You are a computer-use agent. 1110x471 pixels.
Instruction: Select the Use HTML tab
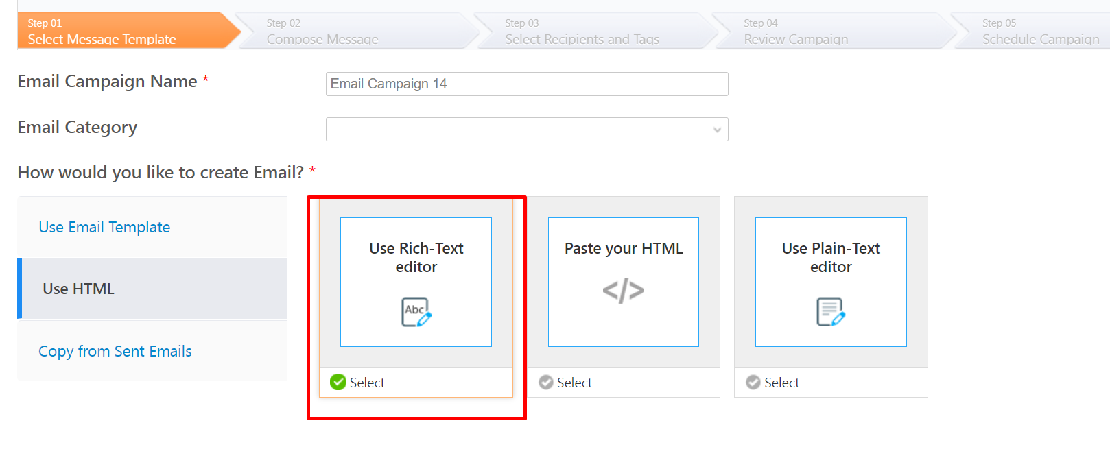point(78,289)
